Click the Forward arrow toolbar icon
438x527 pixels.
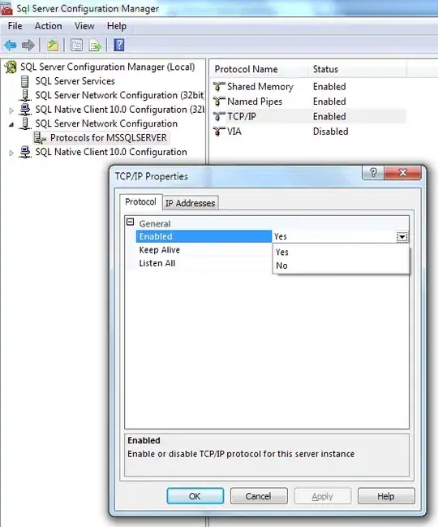pos(28,45)
